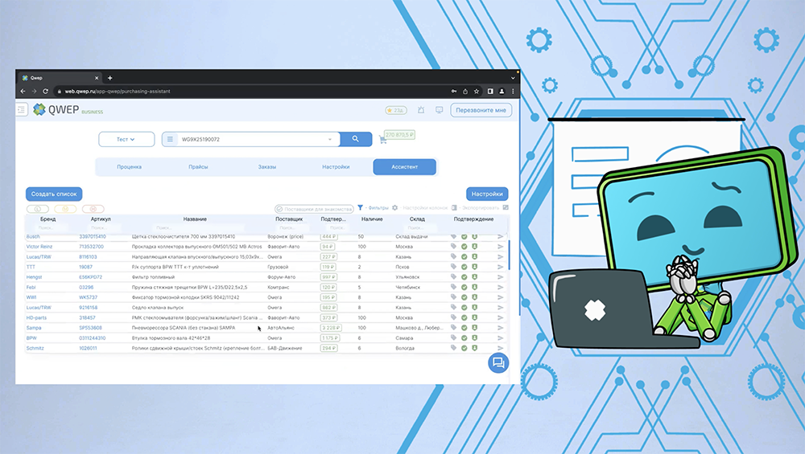Toggle 'Поставщики для знакомства' filter

pyautogui.click(x=314, y=209)
